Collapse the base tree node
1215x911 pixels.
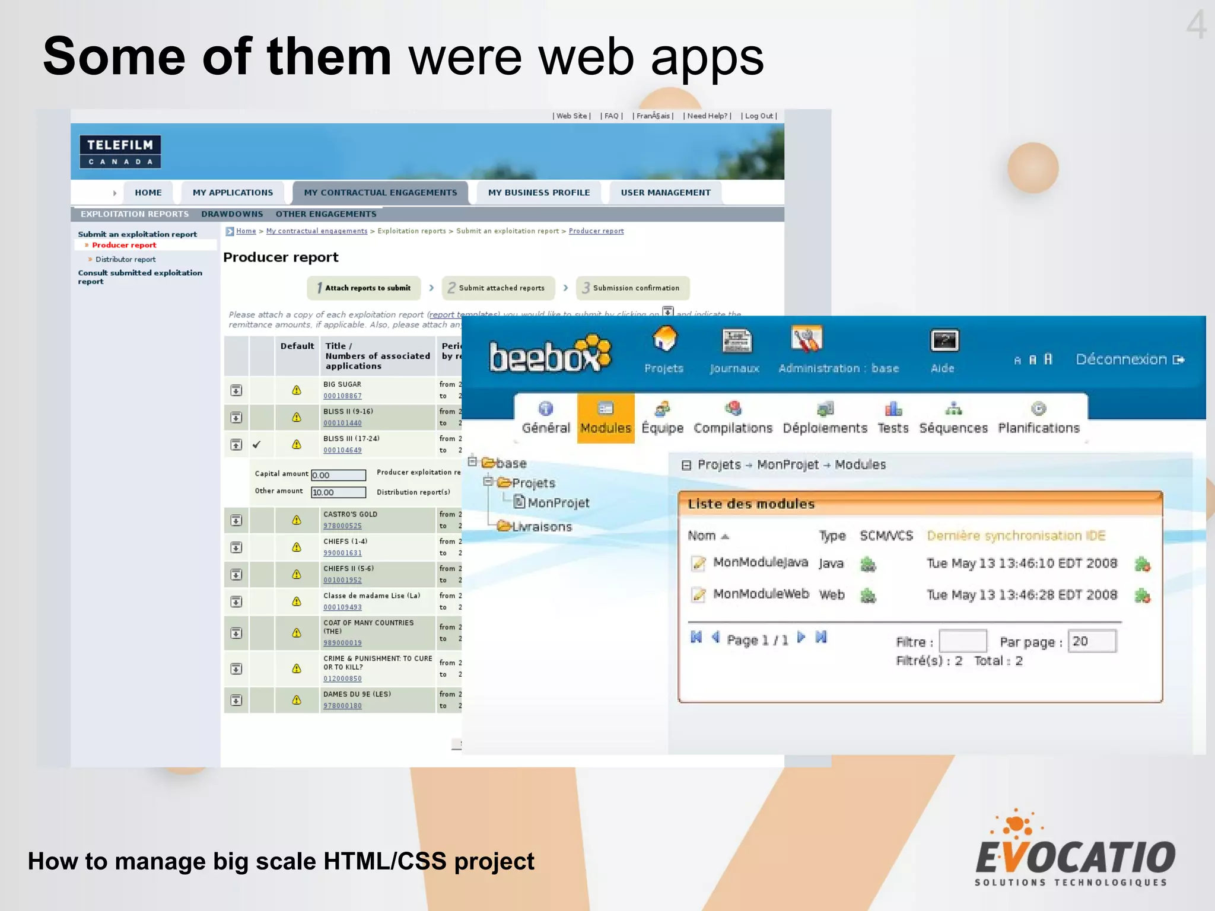point(472,461)
